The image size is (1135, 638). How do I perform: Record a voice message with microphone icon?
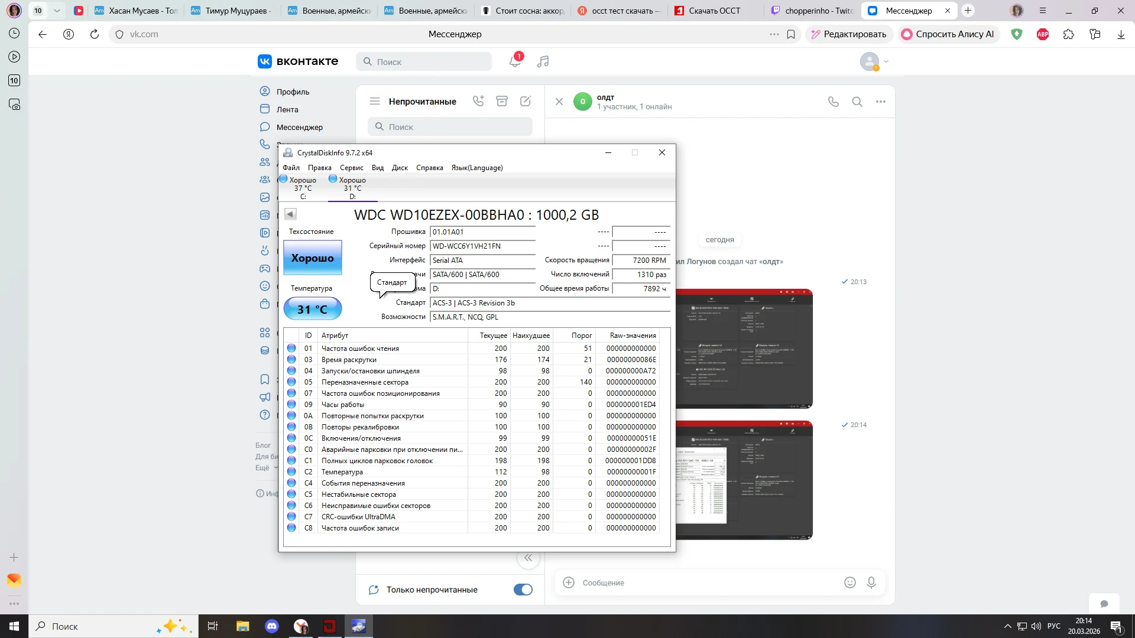871,582
